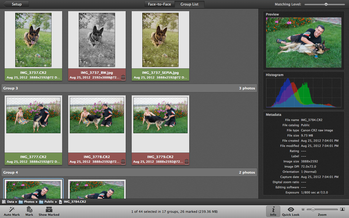The image size is (349, 218).
Task: Click the Data item in path bar
Action: pos(8,202)
